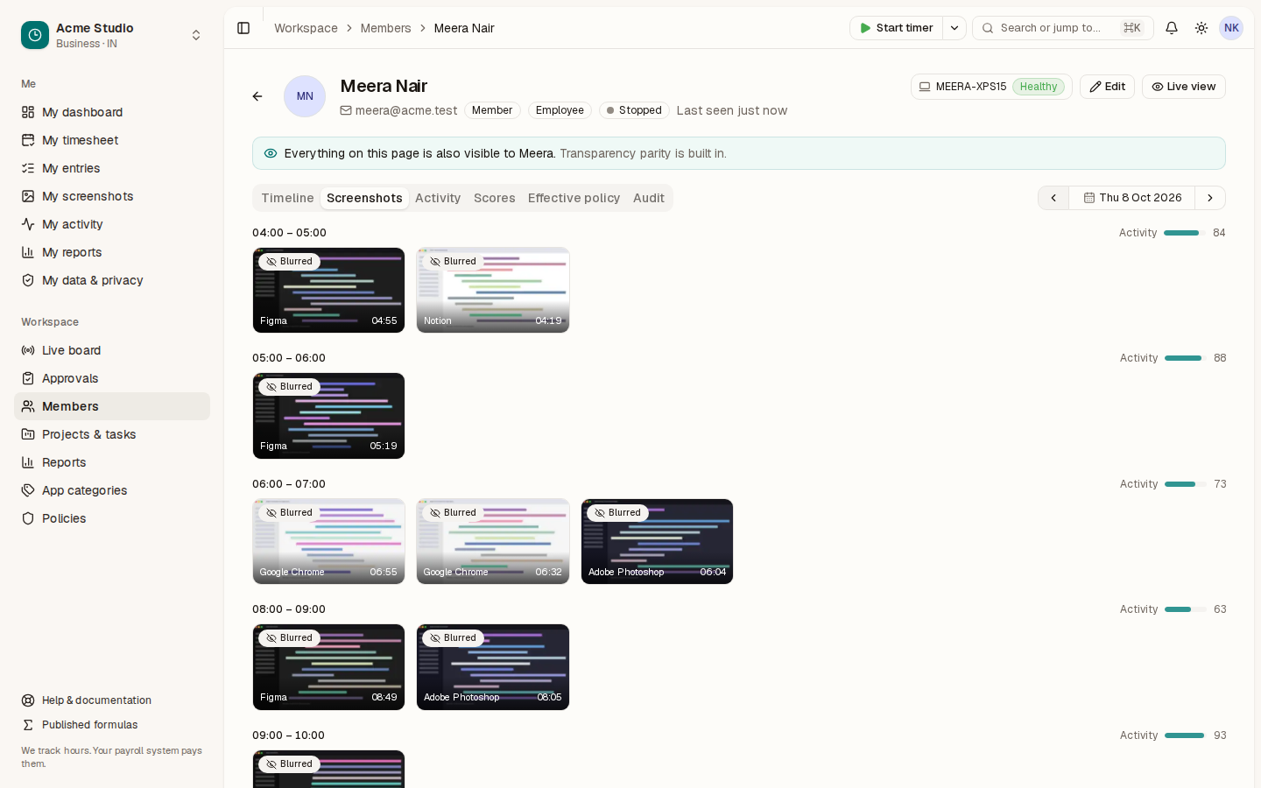This screenshot has width=1261, height=788.
Task: Go to the previous day
Action: pyautogui.click(x=1053, y=198)
